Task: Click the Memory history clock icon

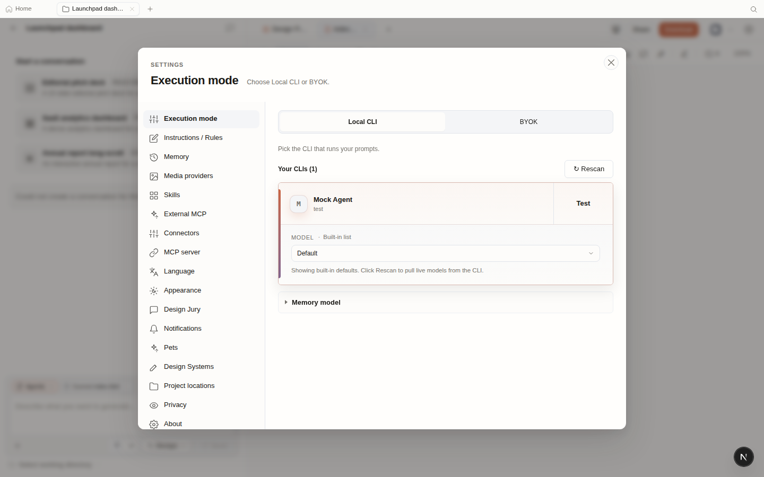Action: pos(154,157)
